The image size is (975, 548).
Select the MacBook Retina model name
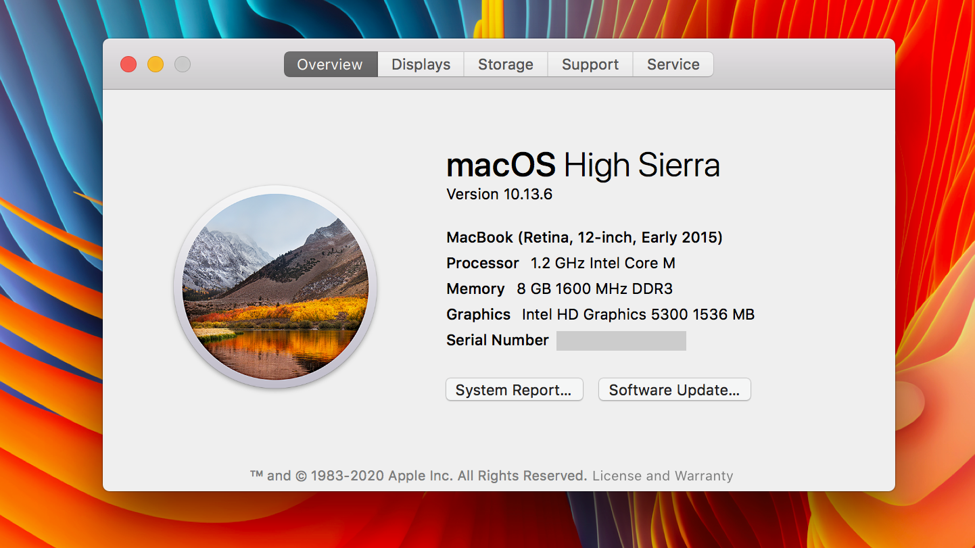[x=584, y=237]
